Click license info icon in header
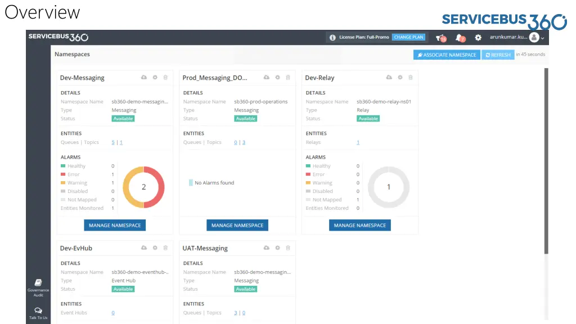The height and width of the screenshot is (324, 576). pos(332,38)
